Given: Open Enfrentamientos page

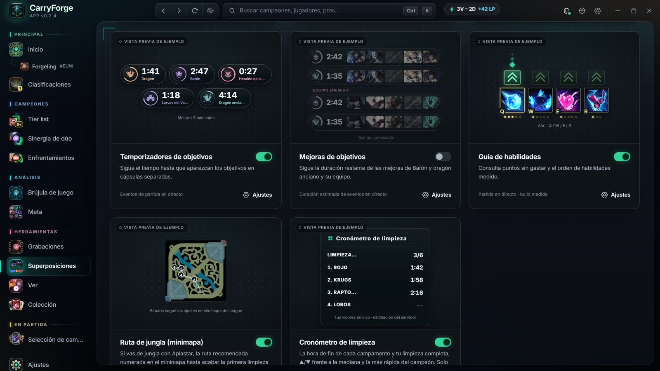Looking at the screenshot, I should click(x=49, y=158).
